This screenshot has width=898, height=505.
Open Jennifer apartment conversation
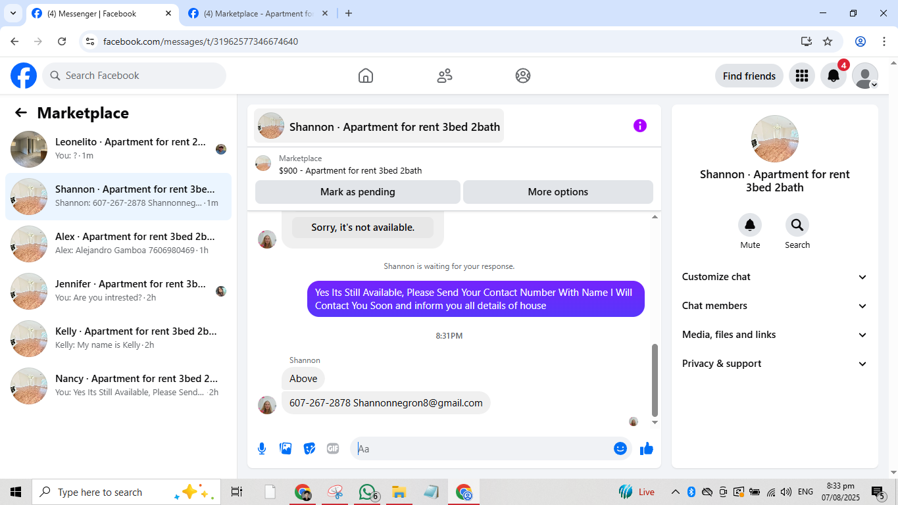pyautogui.click(x=118, y=291)
